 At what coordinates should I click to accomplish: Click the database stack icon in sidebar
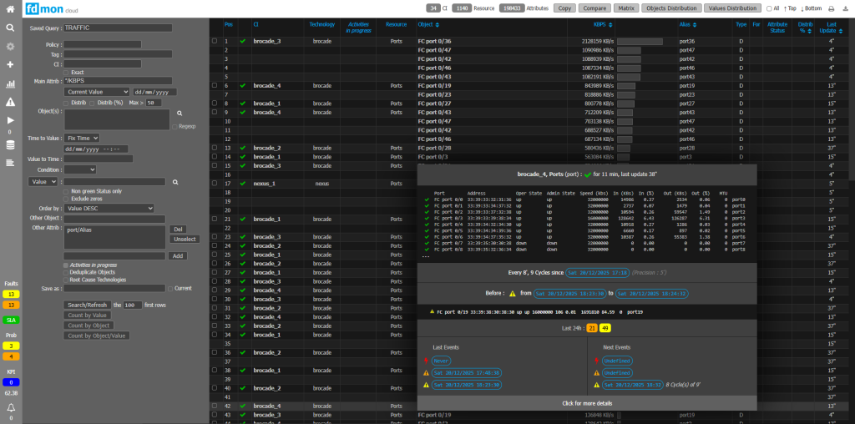[11, 144]
